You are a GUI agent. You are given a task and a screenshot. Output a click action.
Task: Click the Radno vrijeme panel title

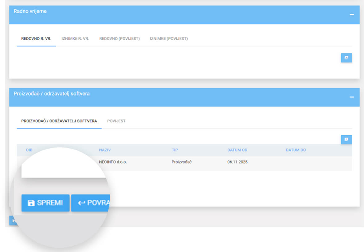click(x=30, y=11)
